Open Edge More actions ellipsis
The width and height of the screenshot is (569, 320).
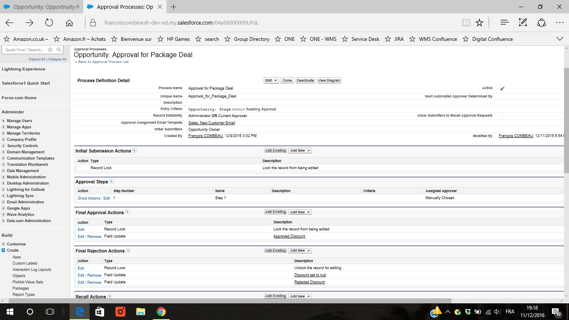pos(559,22)
